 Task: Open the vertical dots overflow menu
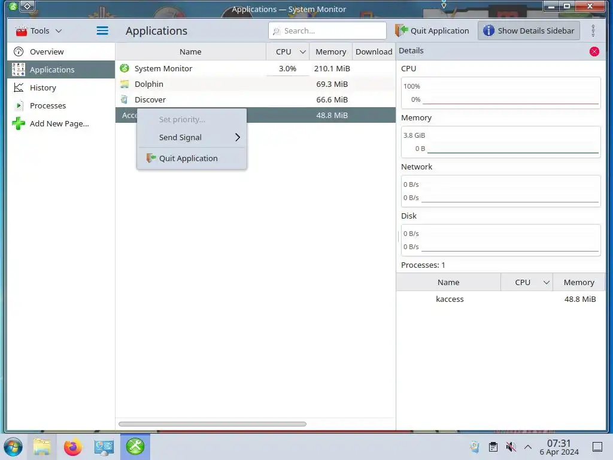(x=593, y=31)
